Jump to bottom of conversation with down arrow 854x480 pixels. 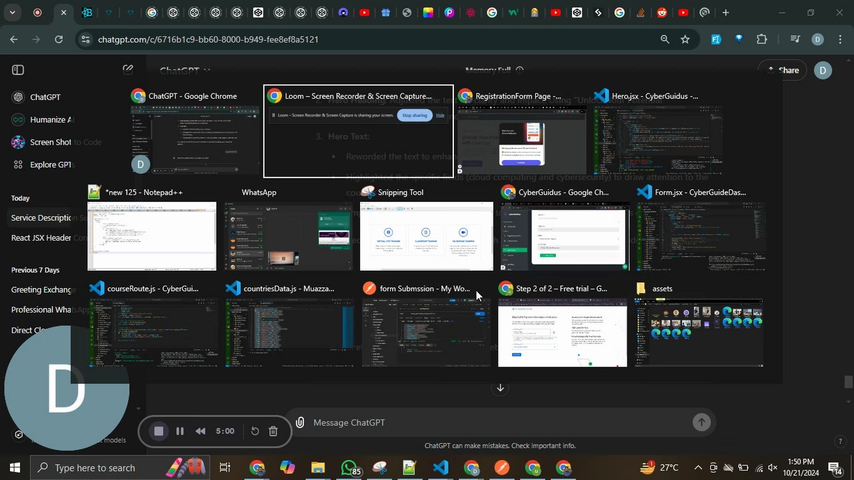point(500,388)
